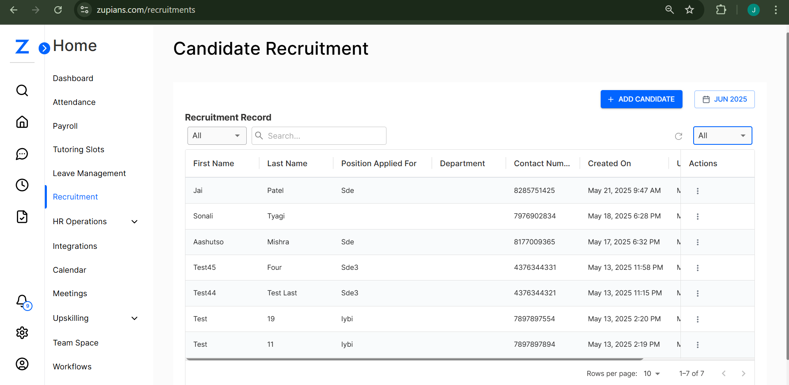The image size is (789, 385).
Task: Expand the HR Operations menu
Action: click(134, 221)
